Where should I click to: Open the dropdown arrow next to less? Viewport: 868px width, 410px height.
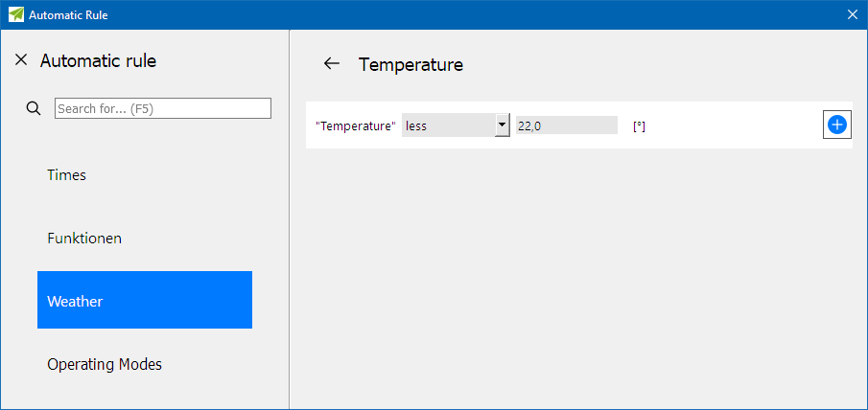[x=502, y=125]
